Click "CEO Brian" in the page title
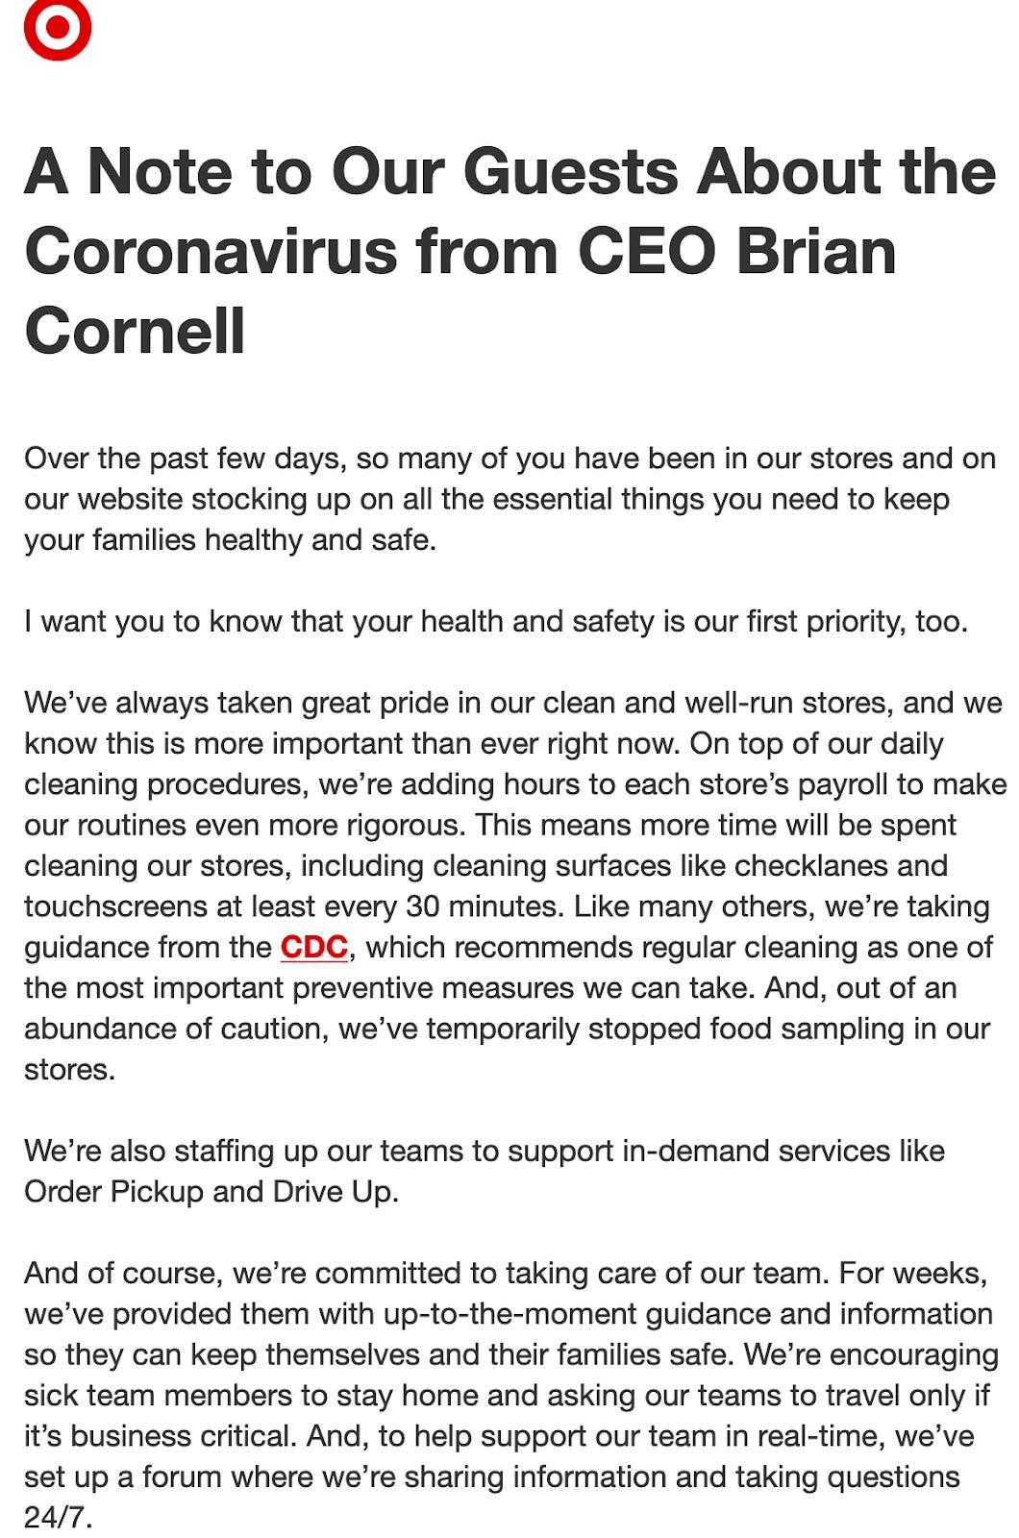The height and width of the screenshot is (1538, 1019). click(x=736, y=252)
